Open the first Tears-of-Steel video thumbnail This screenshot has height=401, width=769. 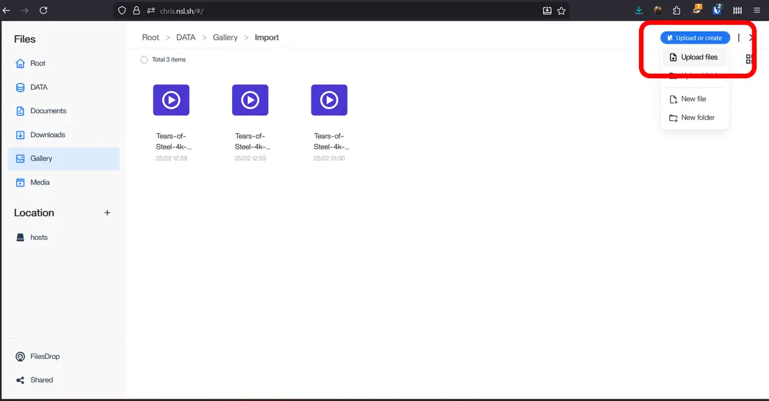171,100
